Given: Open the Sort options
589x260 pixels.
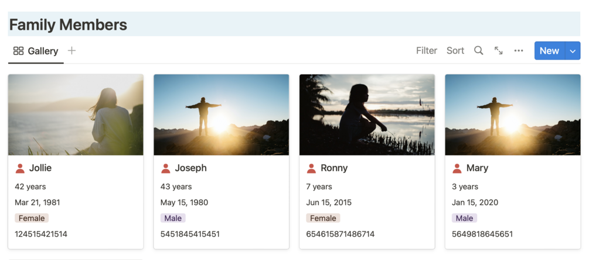Looking at the screenshot, I should (455, 51).
